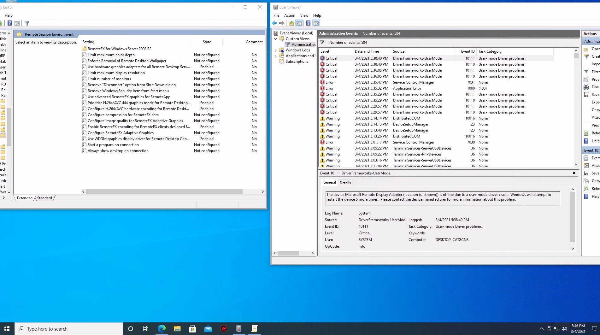Click the Warning icon of the 5:14:14 PM DistributedCOM event
Viewport: 600px width, 335px height.
[x=322, y=118]
